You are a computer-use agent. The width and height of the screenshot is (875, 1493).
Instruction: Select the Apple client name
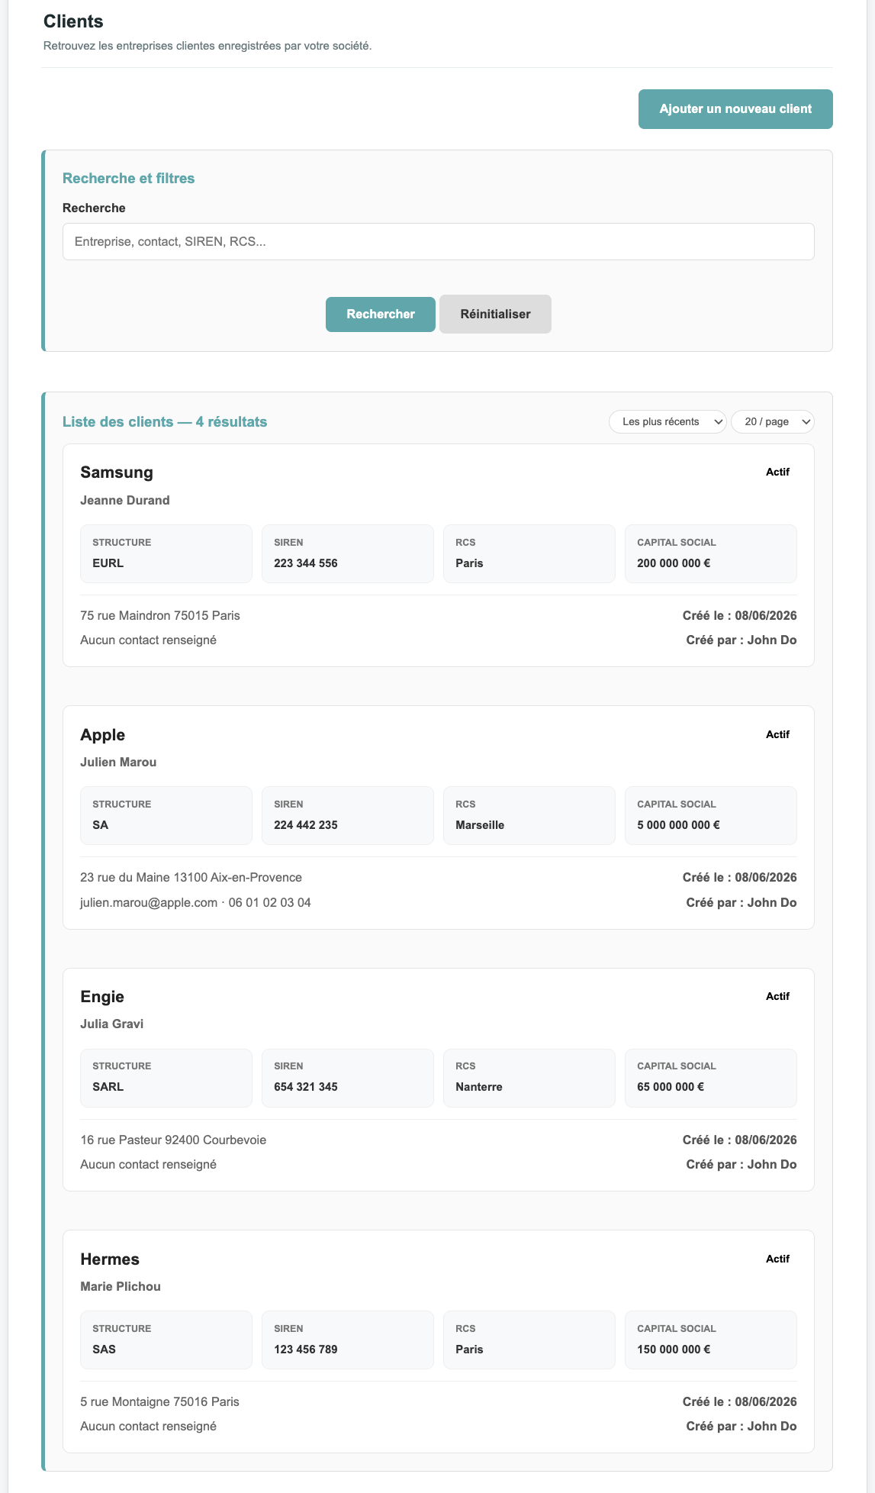point(103,735)
